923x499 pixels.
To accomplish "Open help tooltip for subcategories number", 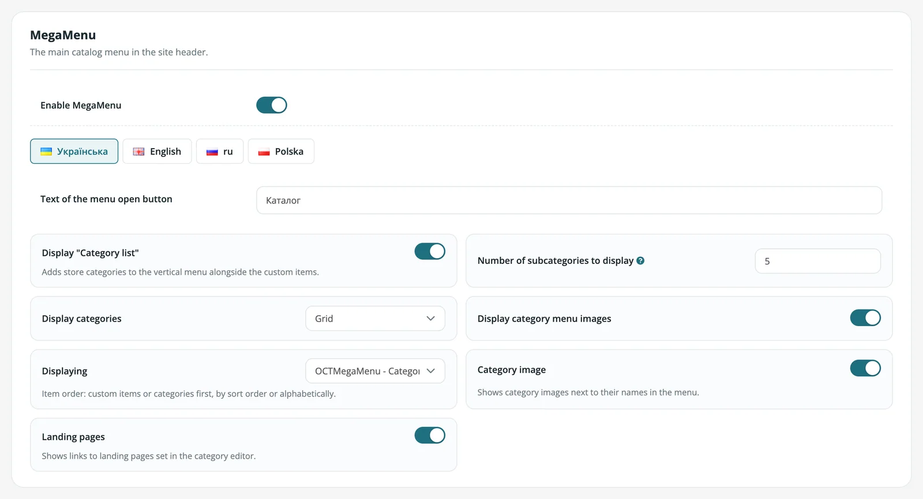I will click(x=640, y=261).
